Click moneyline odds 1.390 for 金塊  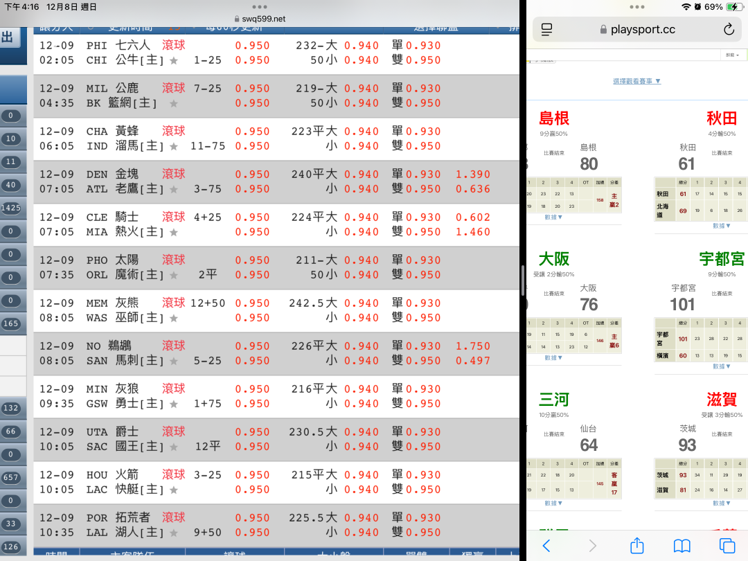coord(473,175)
